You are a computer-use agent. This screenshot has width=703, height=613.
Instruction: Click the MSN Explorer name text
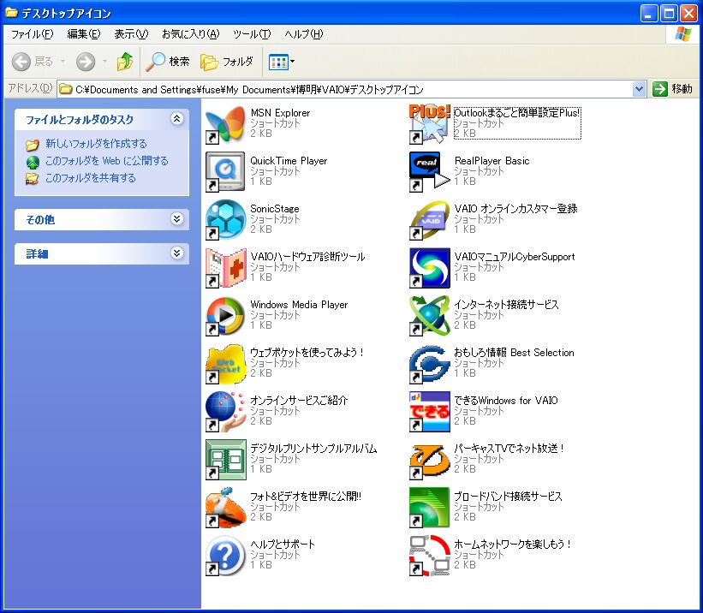tap(280, 112)
